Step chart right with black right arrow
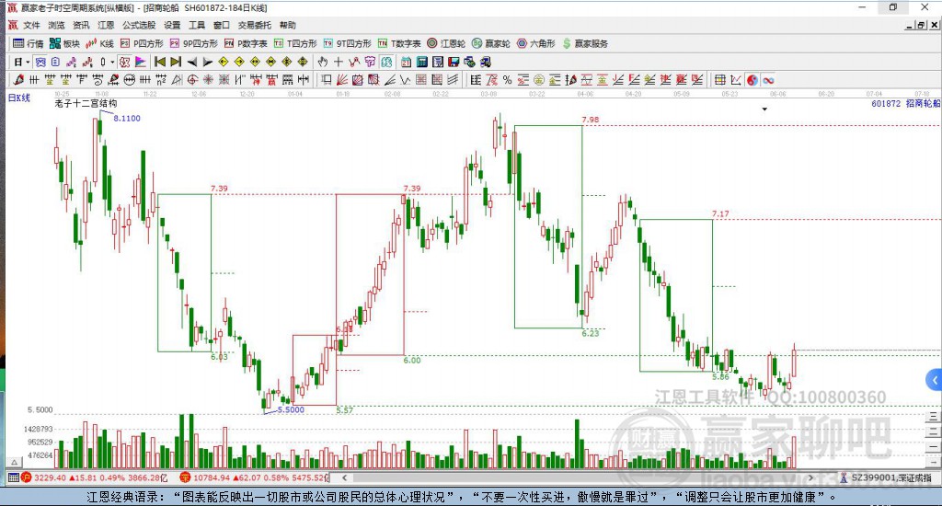 click(x=207, y=62)
